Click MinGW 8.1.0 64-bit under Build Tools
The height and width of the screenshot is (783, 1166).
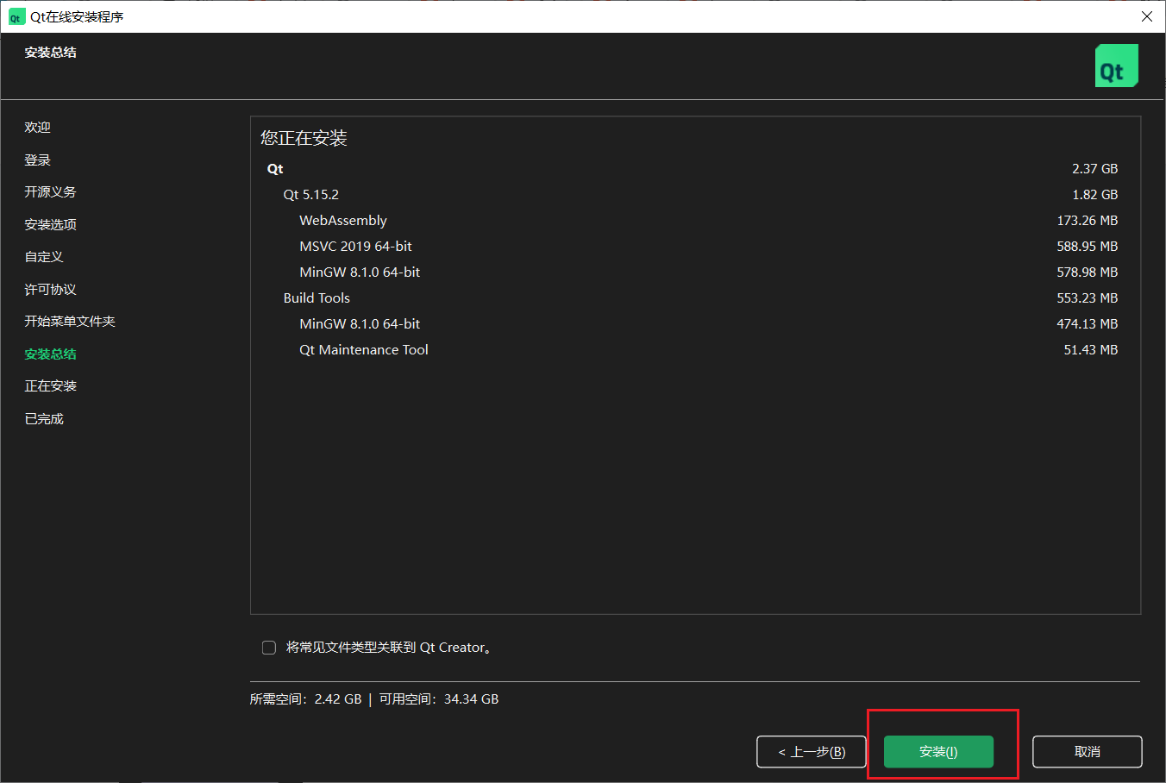693,324
